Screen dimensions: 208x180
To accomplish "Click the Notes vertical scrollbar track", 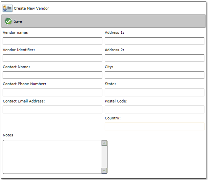I will [x=104, y=157].
